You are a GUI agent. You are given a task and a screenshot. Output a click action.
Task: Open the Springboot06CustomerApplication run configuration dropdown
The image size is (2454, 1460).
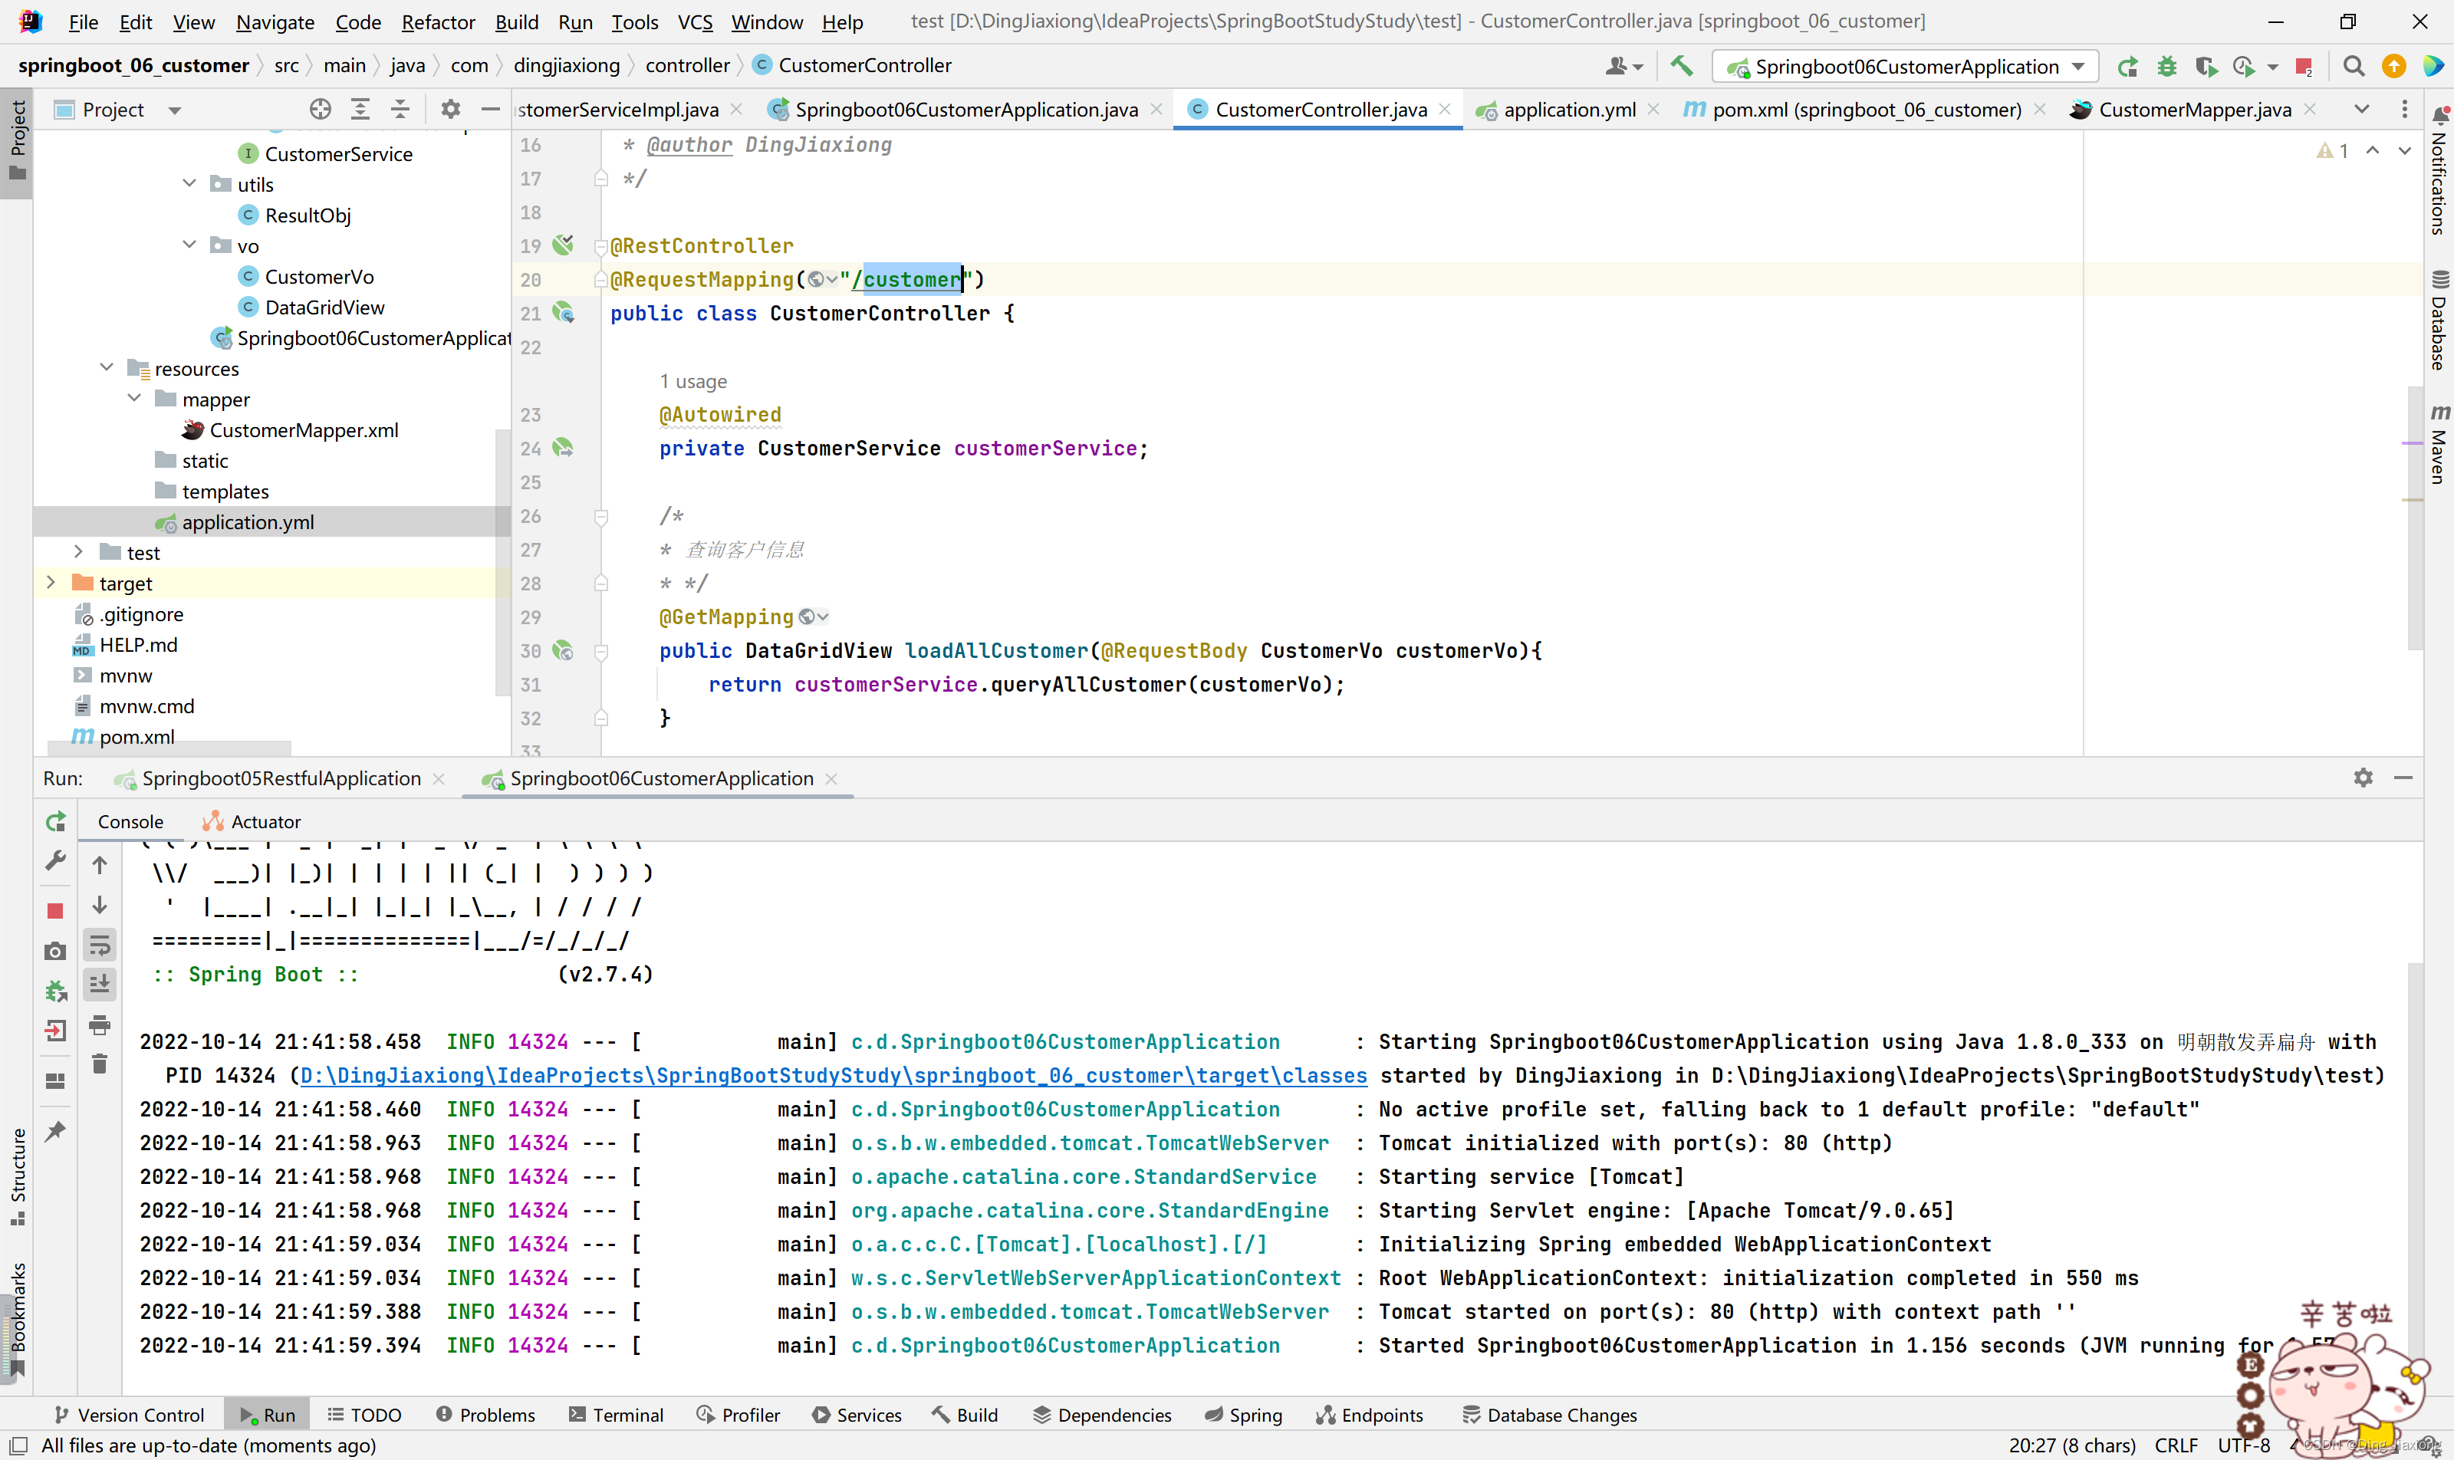(x=1906, y=66)
